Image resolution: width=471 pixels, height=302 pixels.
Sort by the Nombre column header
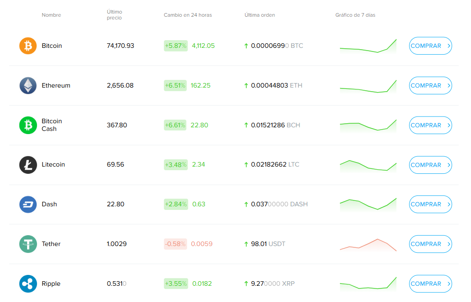click(51, 15)
